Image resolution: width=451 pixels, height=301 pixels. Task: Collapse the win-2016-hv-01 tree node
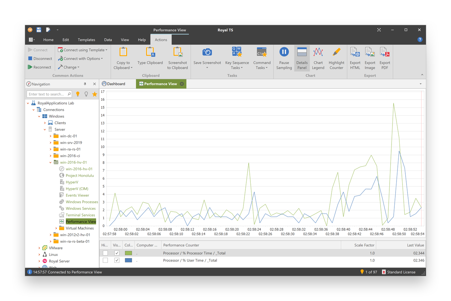tap(50, 162)
